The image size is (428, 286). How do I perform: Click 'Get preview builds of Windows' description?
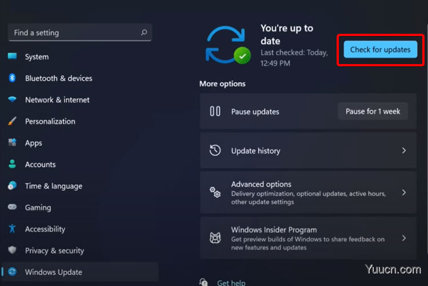(308, 244)
